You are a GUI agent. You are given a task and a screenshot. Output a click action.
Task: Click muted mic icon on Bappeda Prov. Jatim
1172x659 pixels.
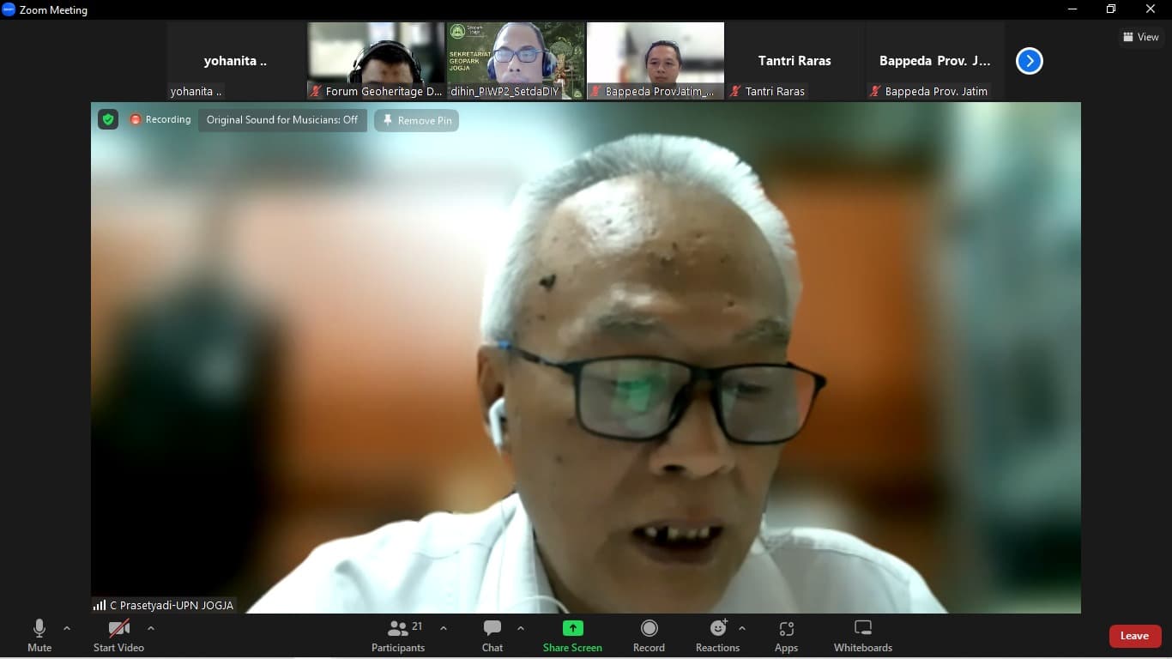pyautogui.click(x=875, y=91)
